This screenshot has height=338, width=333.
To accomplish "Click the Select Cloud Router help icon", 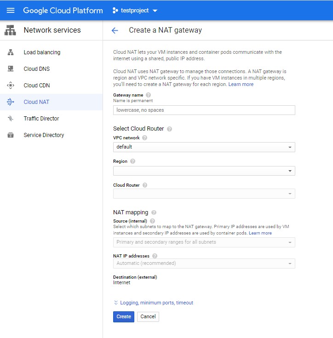I will pos(169,129).
